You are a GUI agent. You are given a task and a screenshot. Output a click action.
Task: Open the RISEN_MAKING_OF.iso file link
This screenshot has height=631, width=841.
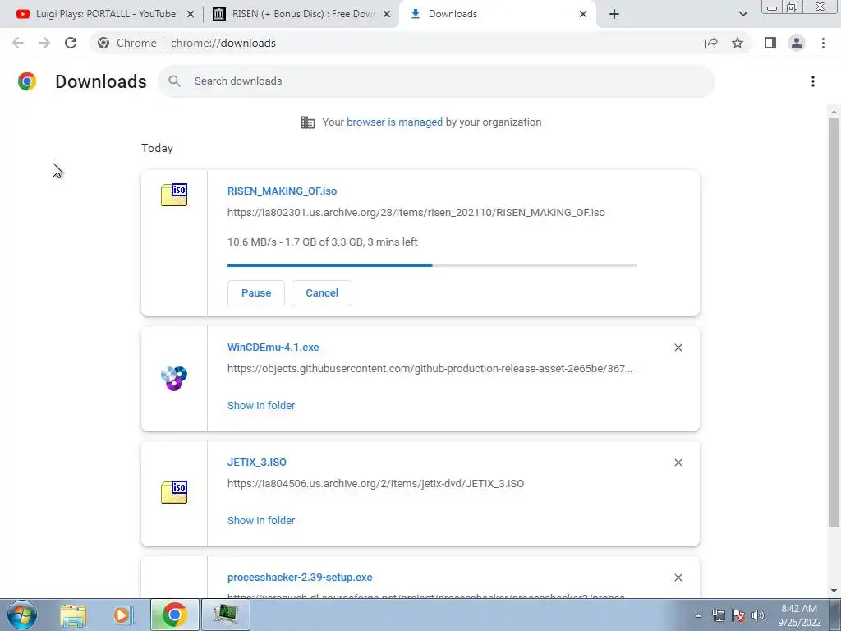283,191
